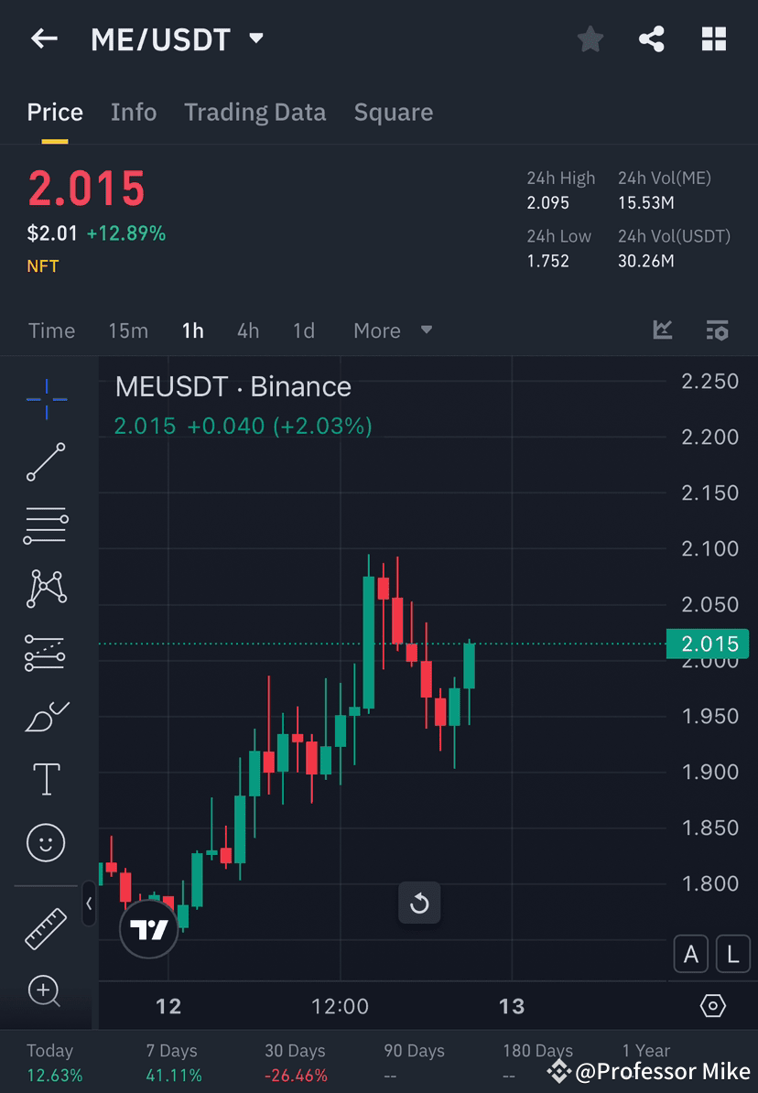Open the brush drawing tool
Screen dimensions: 758x1093
[46, 716]
